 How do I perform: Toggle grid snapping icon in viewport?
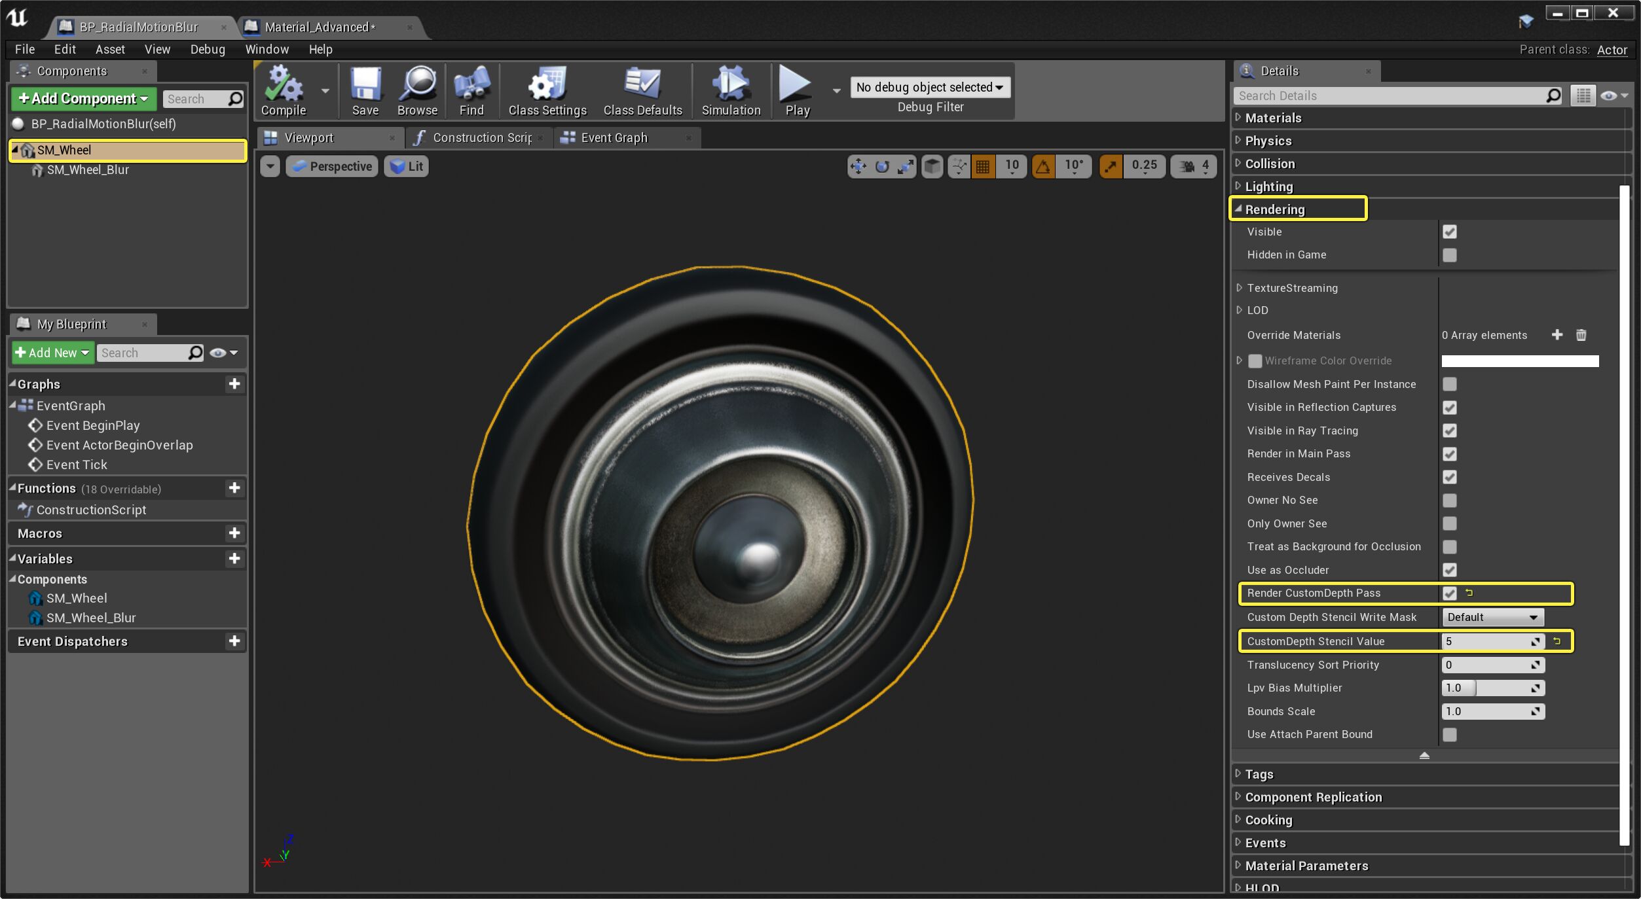[x=982, y=166]
